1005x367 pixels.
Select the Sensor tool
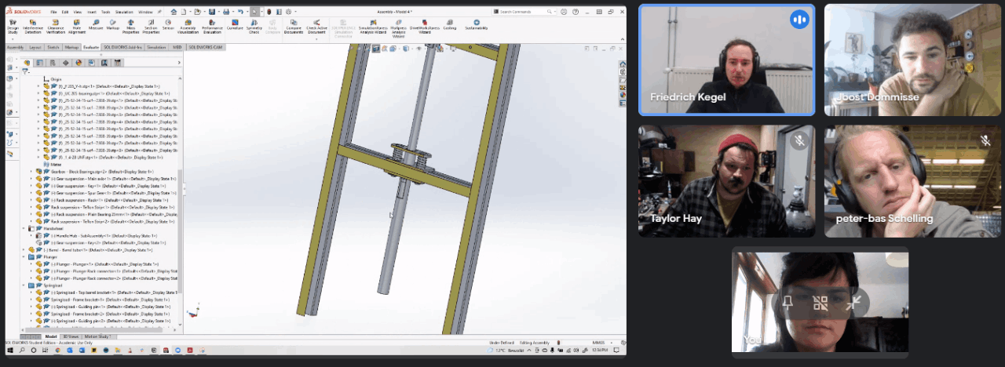coord(169,26)
